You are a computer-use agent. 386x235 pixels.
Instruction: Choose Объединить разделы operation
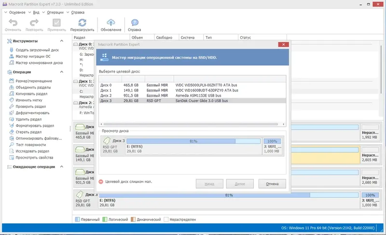(x=33, y=88)
